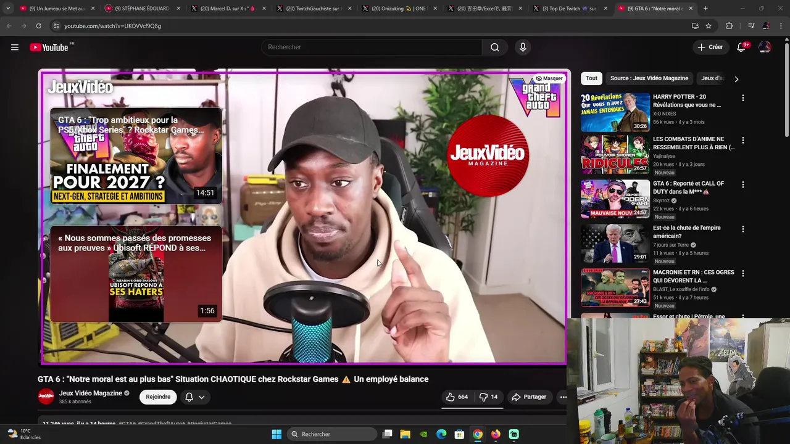Open the LES COMBATS D'ANIME thumbnail
Screen dimensions: 790x444
coord(615,154)
